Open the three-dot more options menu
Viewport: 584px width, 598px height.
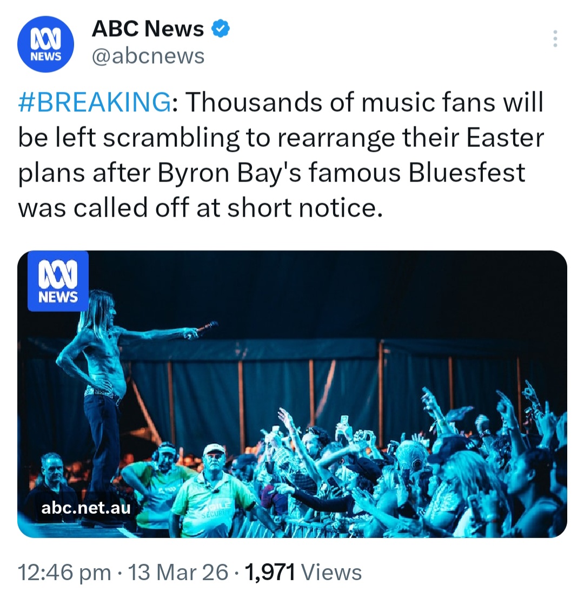point(554,39)
